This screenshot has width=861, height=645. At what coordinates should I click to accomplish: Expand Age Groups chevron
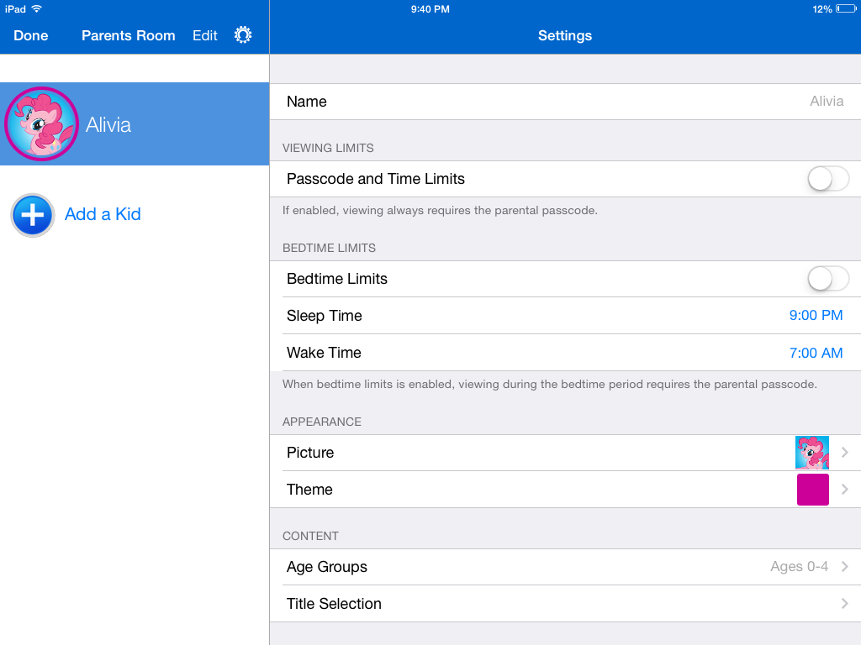845,567
